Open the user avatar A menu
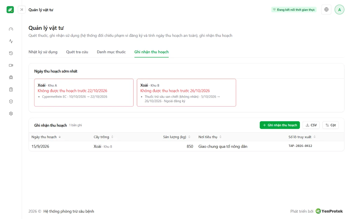Screen dimensions: 351x219 339,10
